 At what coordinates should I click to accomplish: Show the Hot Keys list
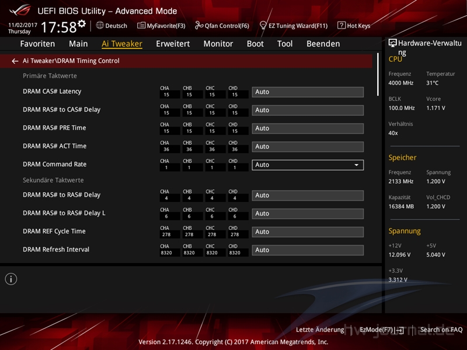[x=358, y=26]
